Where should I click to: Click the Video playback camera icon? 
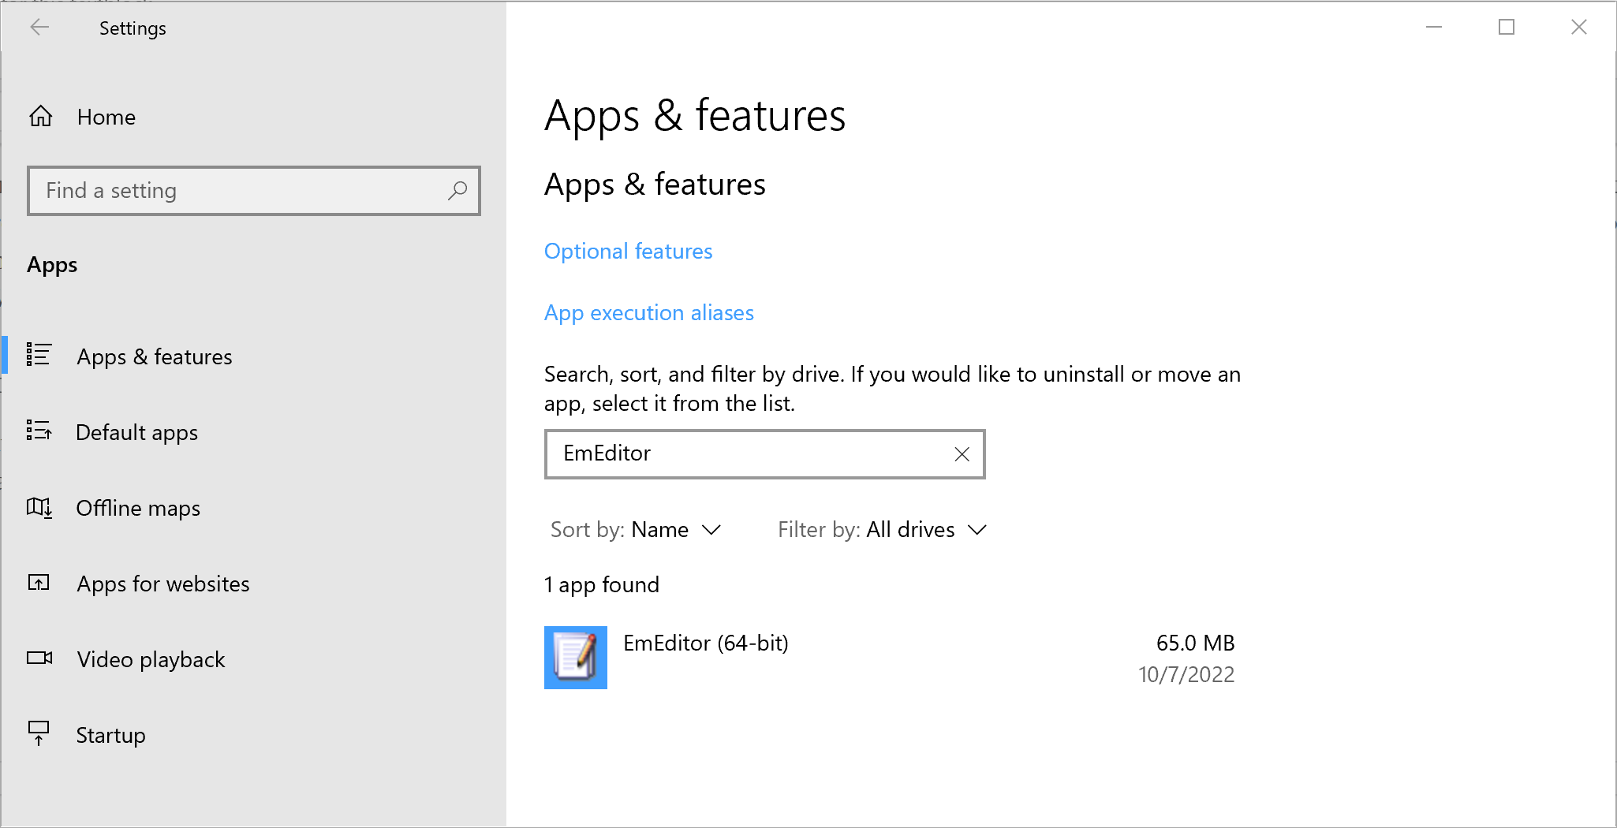pos(39,658)
